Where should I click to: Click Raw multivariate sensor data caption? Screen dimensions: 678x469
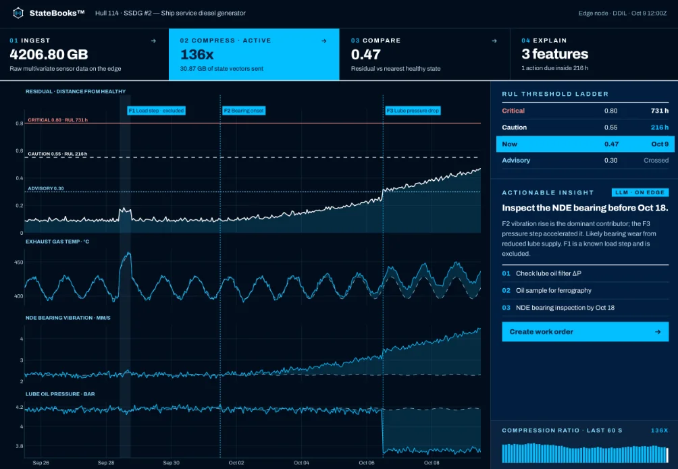[66, 69]
